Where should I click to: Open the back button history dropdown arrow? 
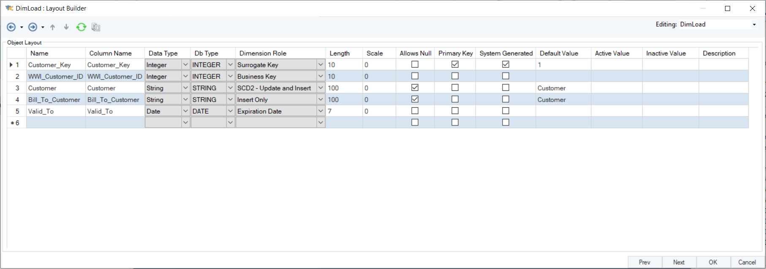tap(22, 28)
